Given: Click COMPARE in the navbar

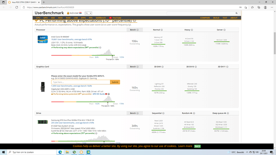Looking at the screenshot, I should click(205, 18).
